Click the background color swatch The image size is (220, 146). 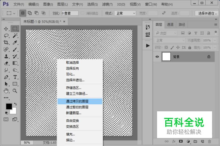[14, 111]
